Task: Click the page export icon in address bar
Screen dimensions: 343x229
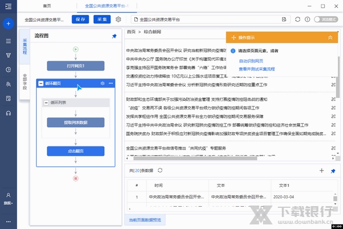Action: click(284, 19)
